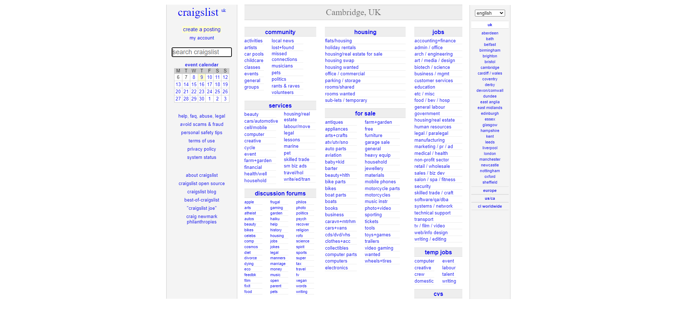Open the haiku discussion forum
The image size is (686, 312).
[275, 219]
